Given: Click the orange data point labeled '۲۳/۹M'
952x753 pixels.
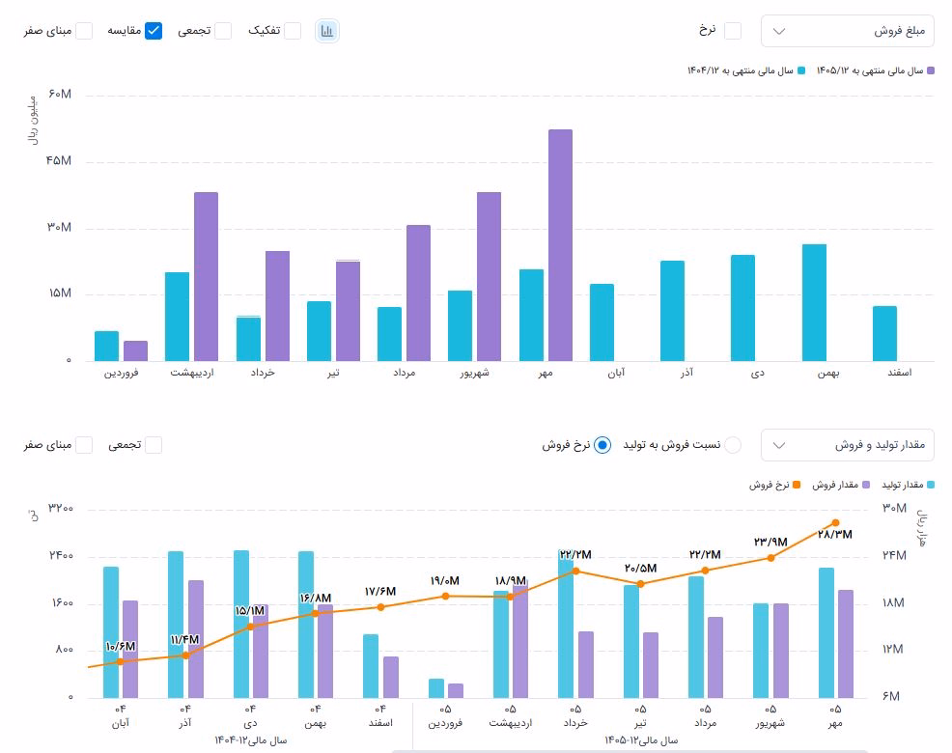Looking at the screenshot, I should pos(770,558).
